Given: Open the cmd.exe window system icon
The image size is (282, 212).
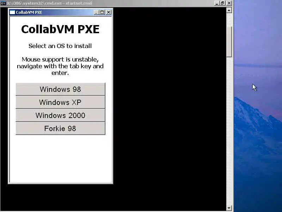Looking at the screenshot, I should pyautogui.click(x=3, y=3).
